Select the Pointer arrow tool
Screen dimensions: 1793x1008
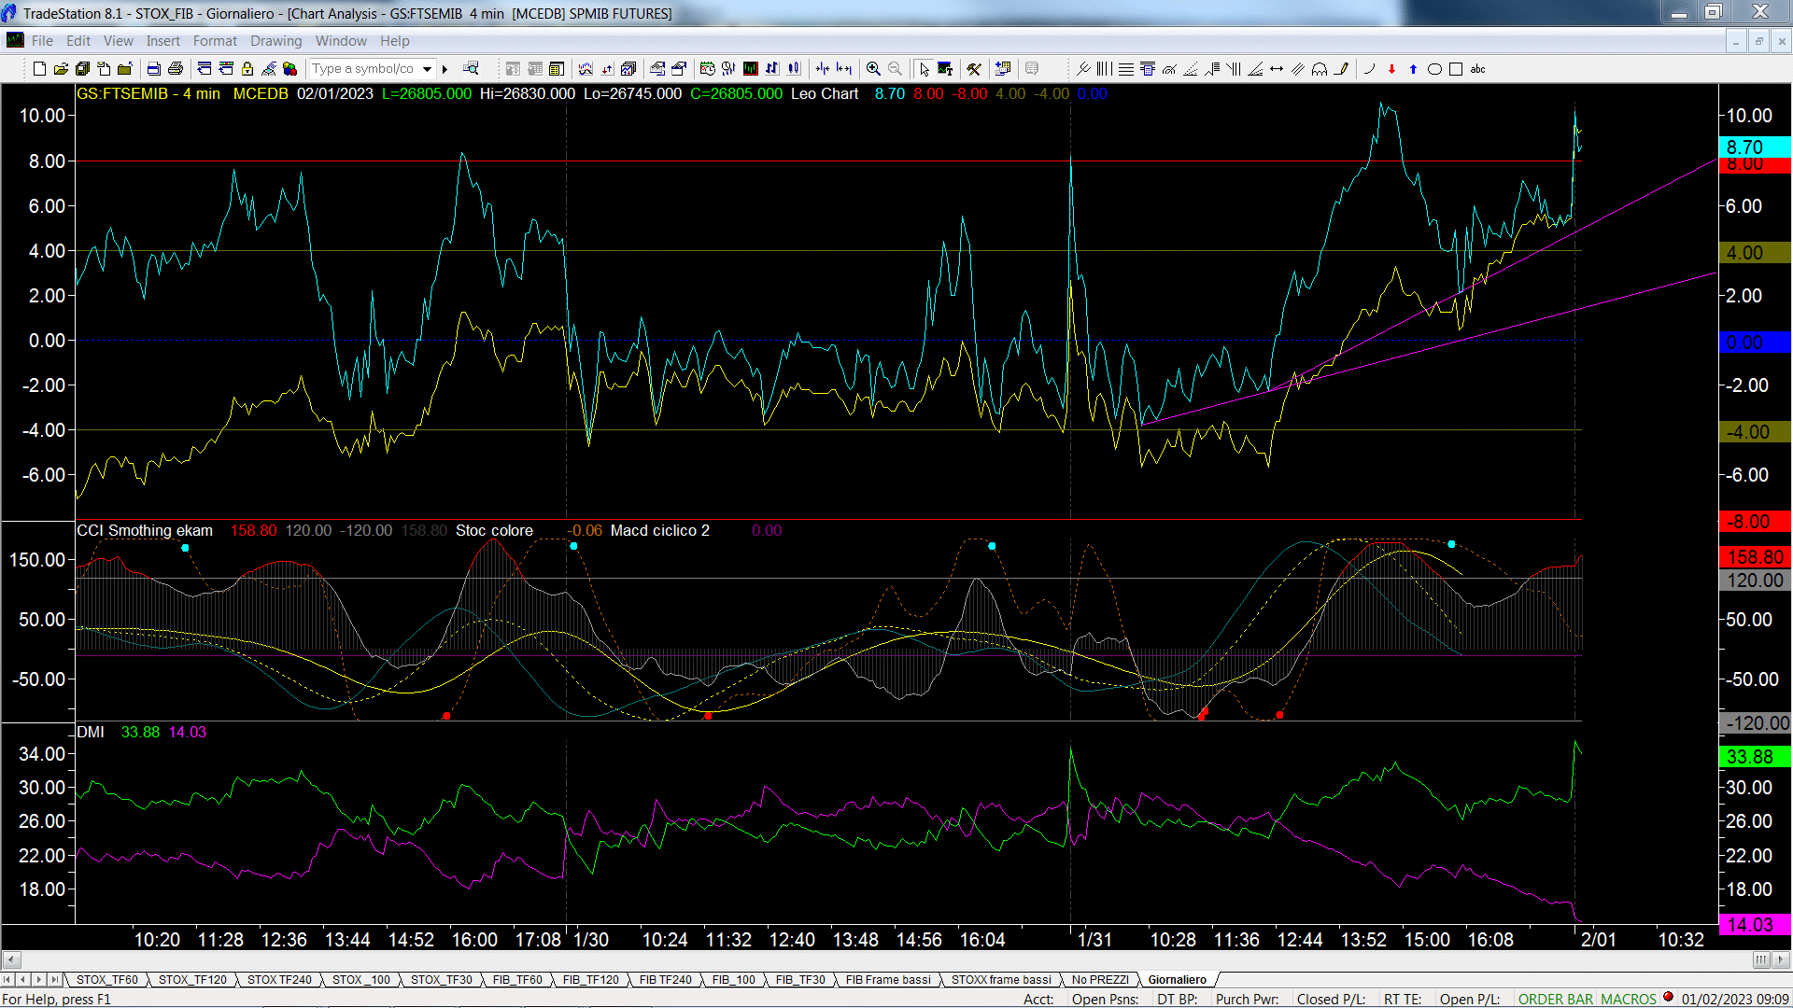(924, 69)
